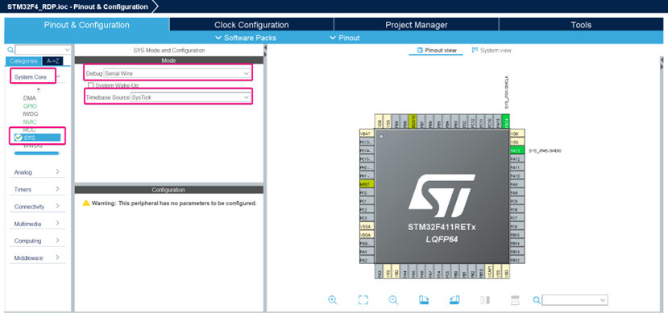Open the GPIO peripheral

click(30, 106)
